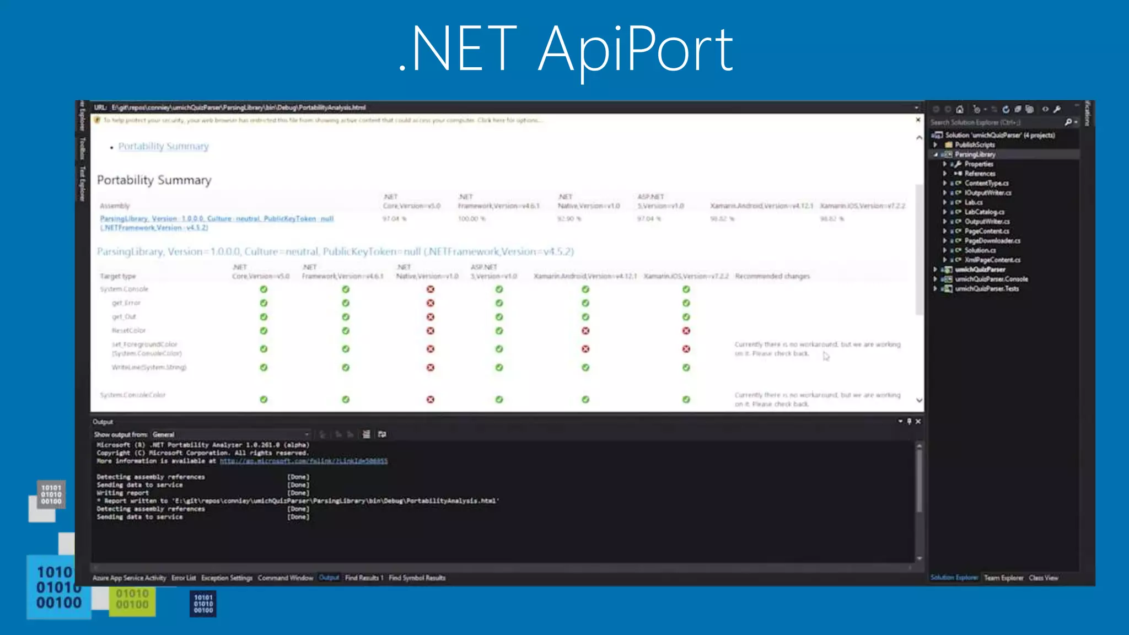Click the green check for WriteLine under ASP.NET 5
This screenshot has width=1129, height=635.
pyautogui.click(x=499, y=368)
